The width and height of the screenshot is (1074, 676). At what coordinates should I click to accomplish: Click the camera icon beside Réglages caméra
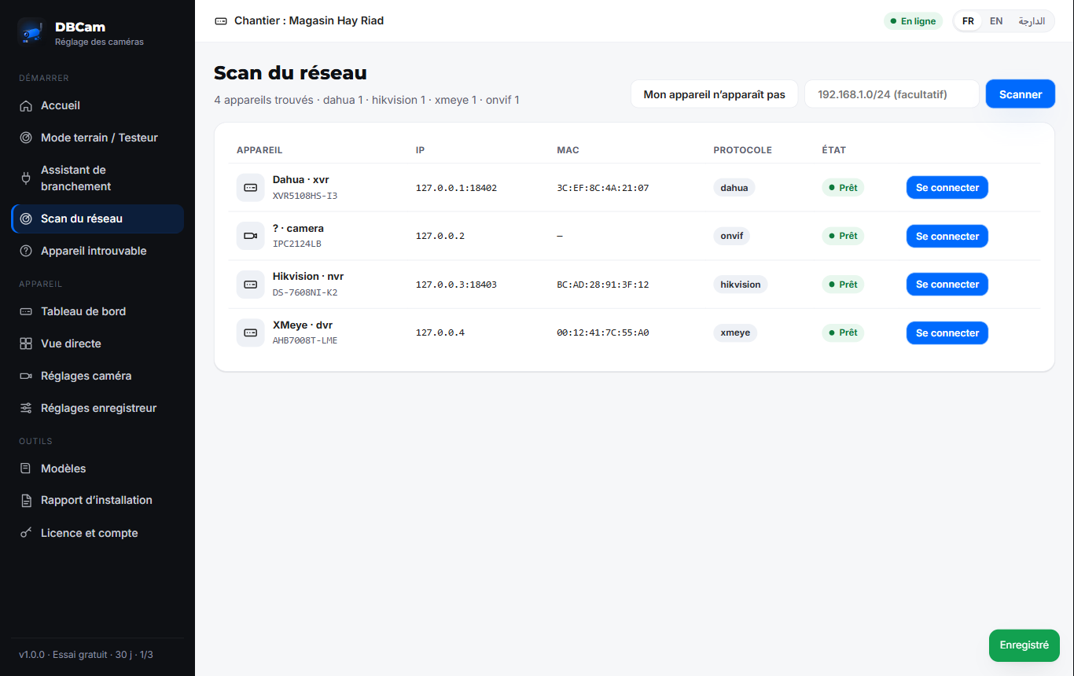(26, 377)
